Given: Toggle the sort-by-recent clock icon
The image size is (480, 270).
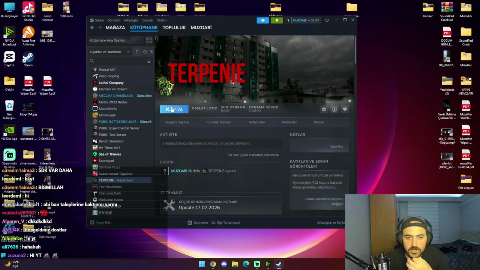Looking at the screenshot, I should pos(145,52).
